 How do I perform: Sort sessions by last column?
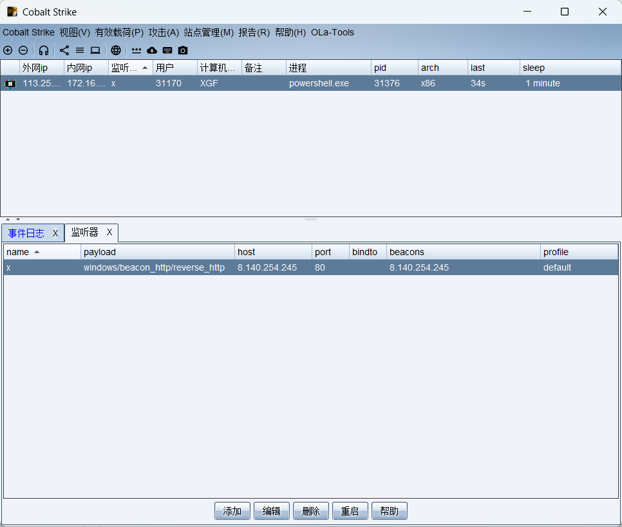494,68
